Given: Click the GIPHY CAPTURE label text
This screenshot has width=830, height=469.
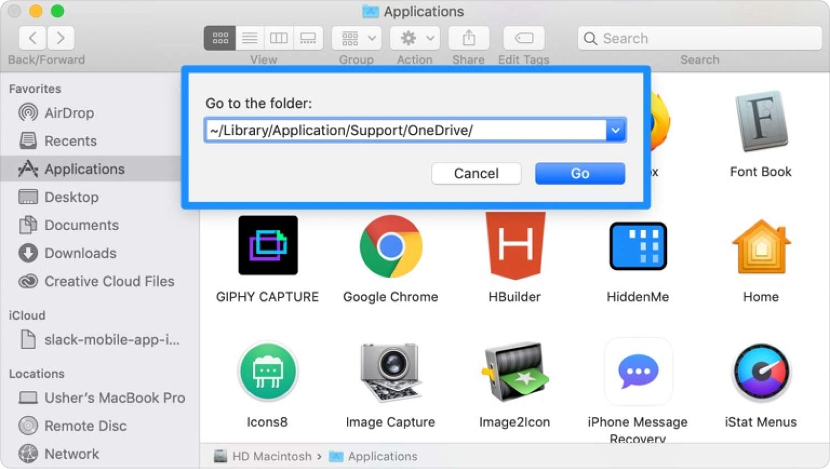Looking at the screenshot, I should point(268,297).
